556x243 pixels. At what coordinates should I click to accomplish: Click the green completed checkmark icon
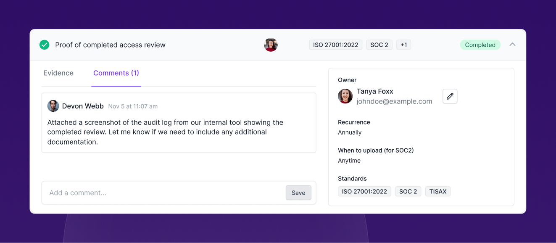[44, 45]
